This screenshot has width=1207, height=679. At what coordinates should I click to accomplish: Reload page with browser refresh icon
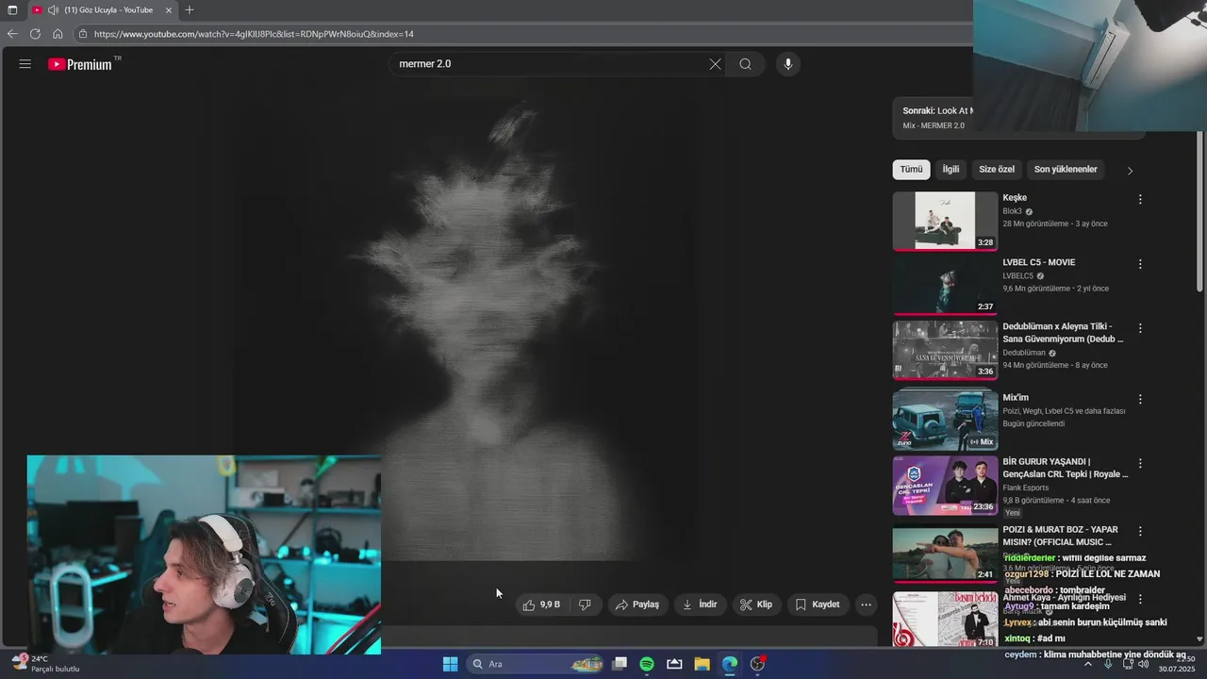[x=35, y=34]
